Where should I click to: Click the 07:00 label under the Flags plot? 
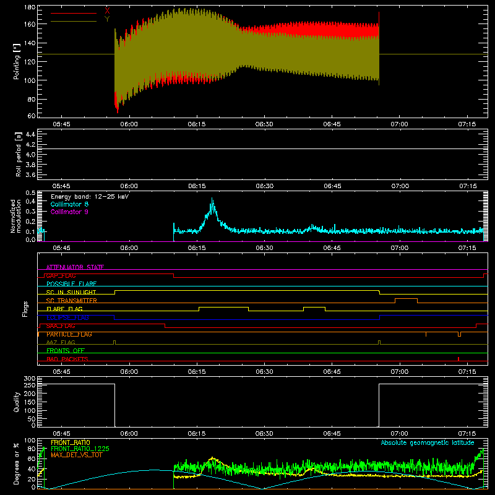(x=399, y=372)
